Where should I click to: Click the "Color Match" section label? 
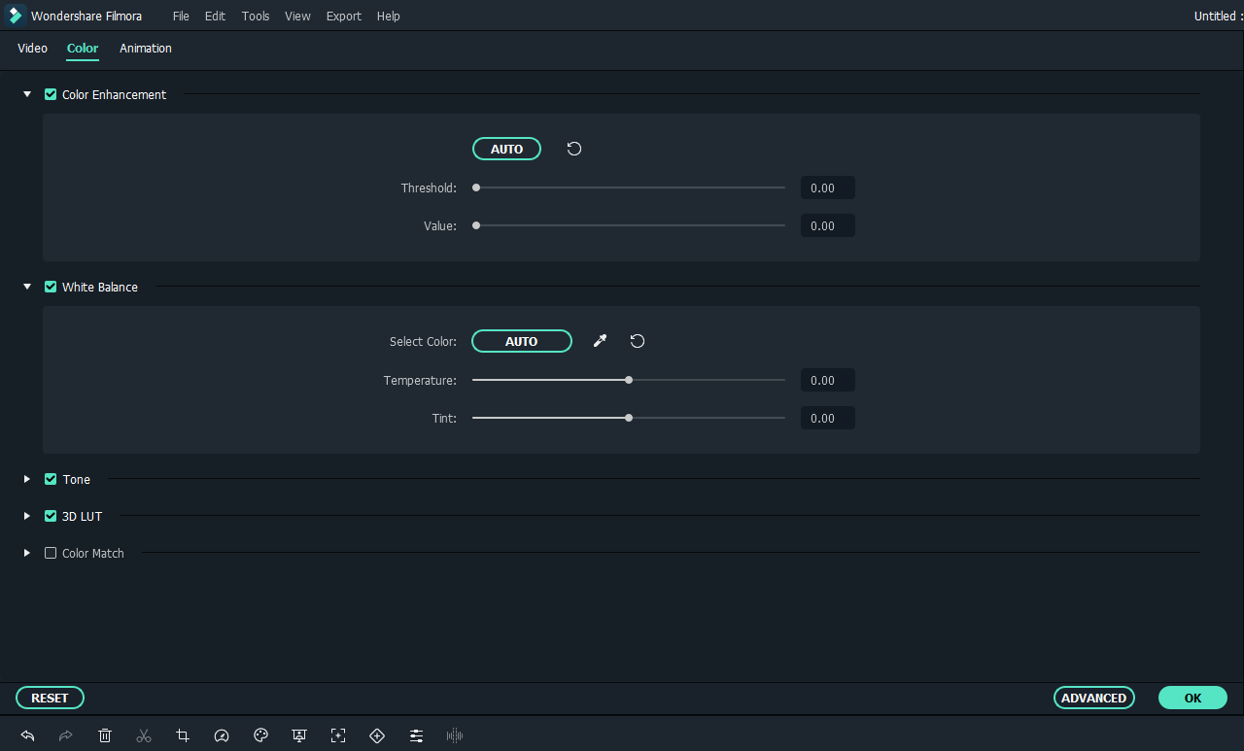(x=93, y=553)
